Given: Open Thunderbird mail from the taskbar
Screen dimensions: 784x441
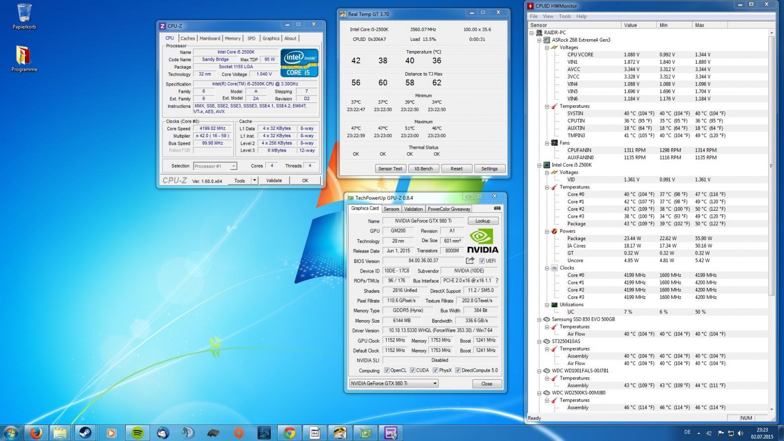Looking at the screenshot, I should tap(162, 433).
